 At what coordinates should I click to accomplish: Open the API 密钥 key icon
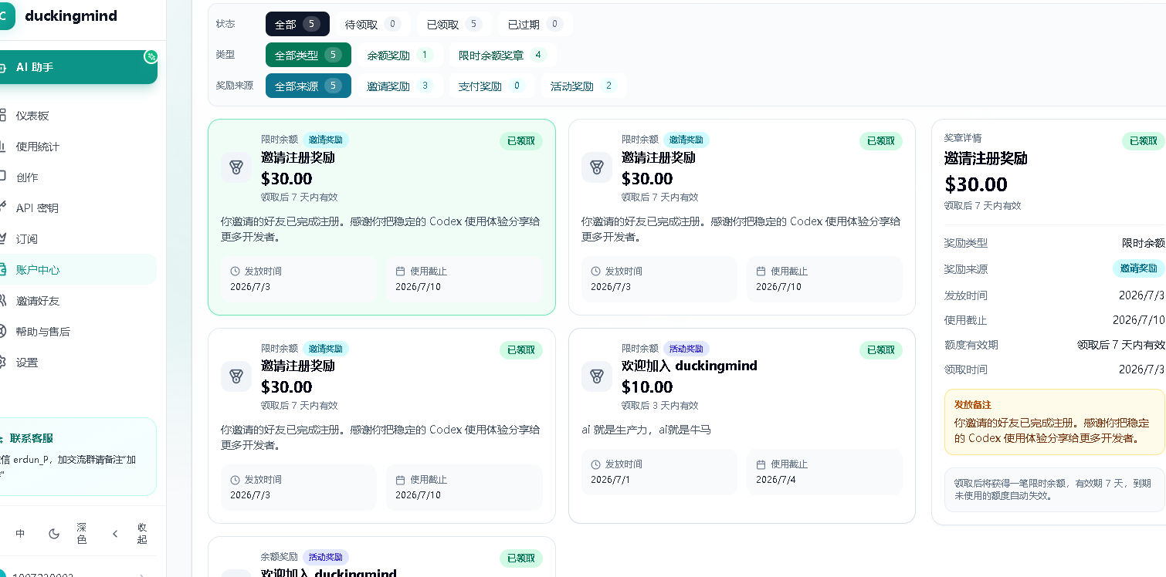2,208
